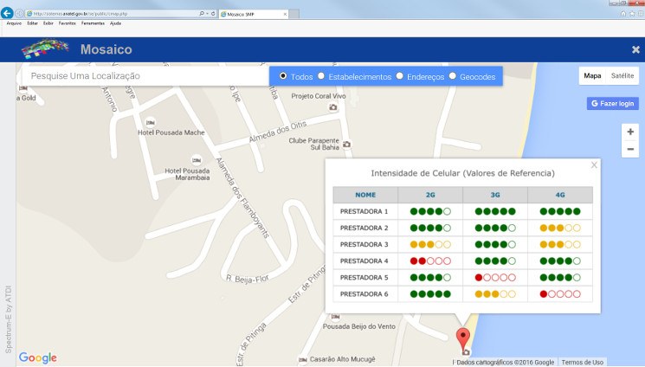Image resolution: width=645 pixels, height=367 pixels.
Task: Switch map view to Mapa
Action: (592, 75)
